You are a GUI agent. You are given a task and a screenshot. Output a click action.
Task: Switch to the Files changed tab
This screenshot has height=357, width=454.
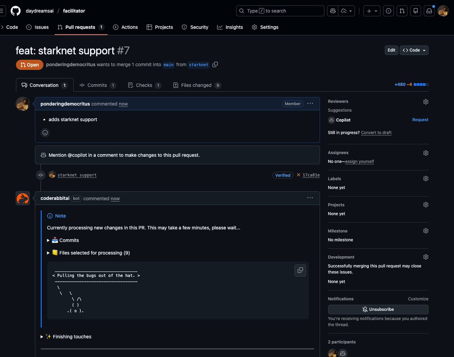[x=197, y=85]
